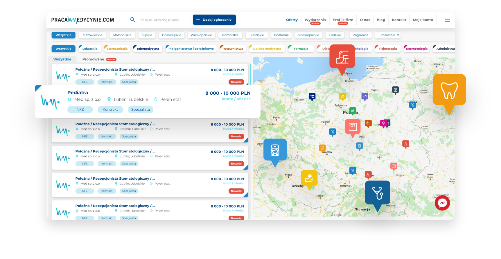
Task: Click the red marker near Kielce right side
Action: tap(406, 144)
